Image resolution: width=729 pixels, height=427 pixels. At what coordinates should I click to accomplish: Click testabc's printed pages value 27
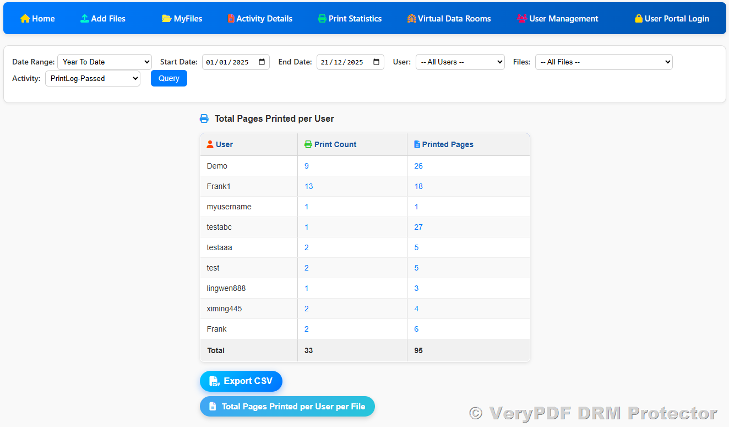(418, 228)
